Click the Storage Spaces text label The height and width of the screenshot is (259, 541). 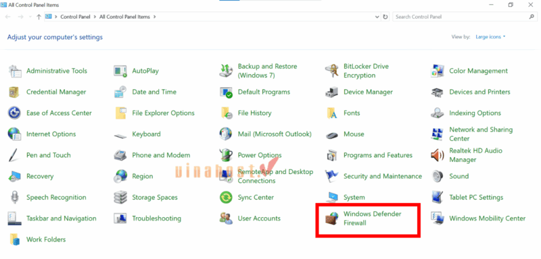(x=155, y=198)
